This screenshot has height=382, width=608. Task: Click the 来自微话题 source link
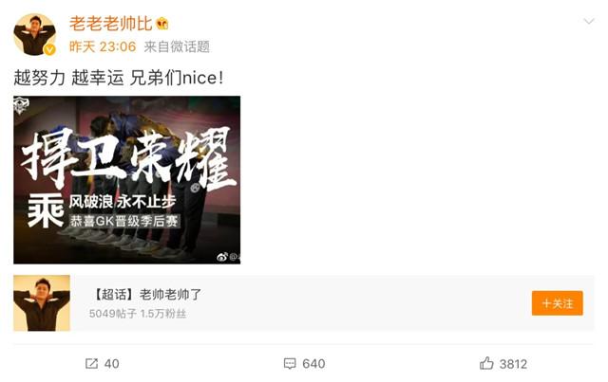(177, 46)
